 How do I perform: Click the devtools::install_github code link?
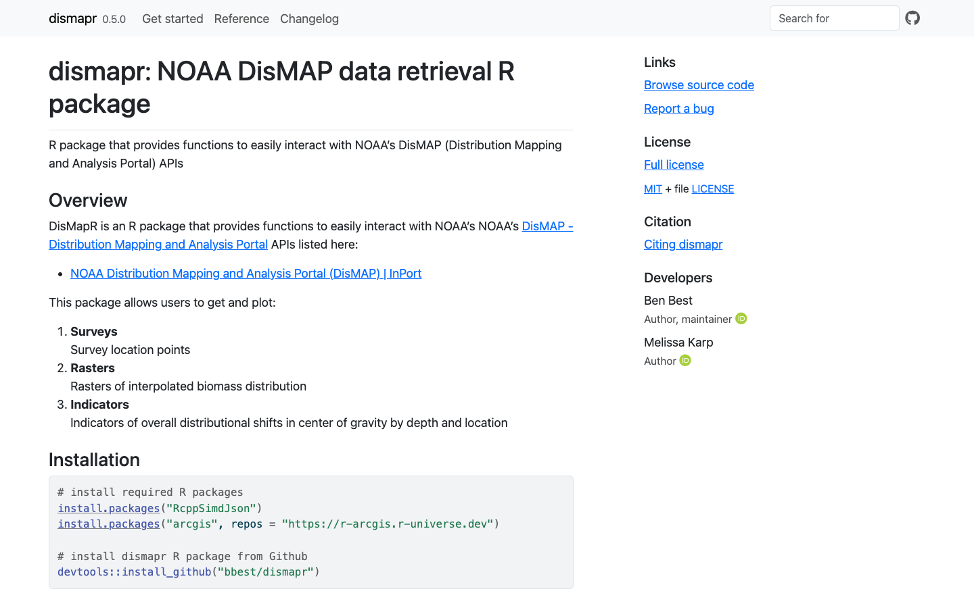pos(134,572)
